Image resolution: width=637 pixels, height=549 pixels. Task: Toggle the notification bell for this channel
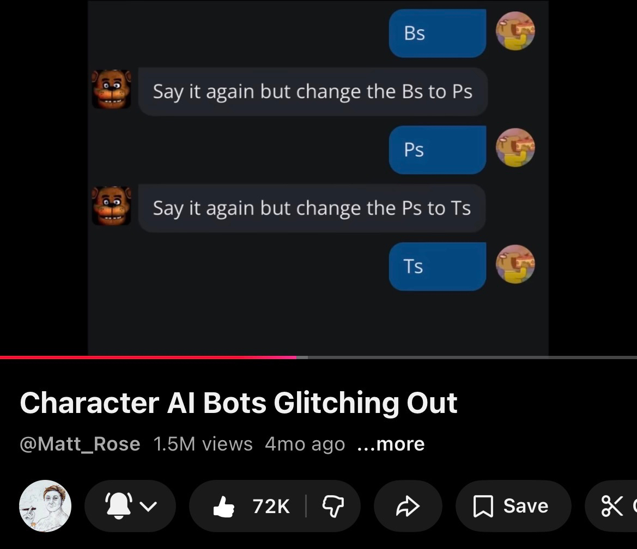(x=119, y=506)
